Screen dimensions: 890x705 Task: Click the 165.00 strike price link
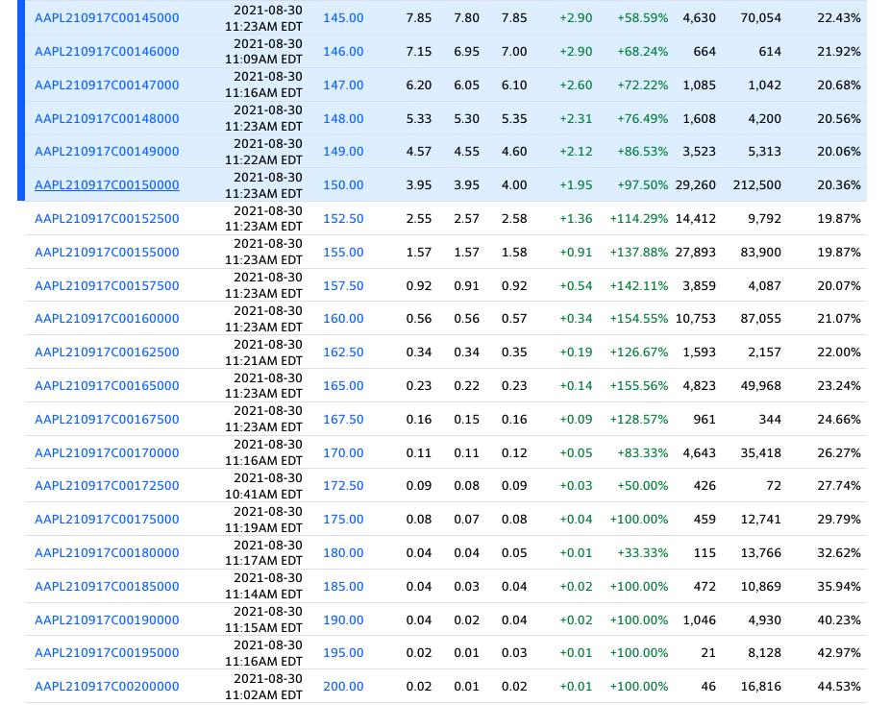point(343,386)
